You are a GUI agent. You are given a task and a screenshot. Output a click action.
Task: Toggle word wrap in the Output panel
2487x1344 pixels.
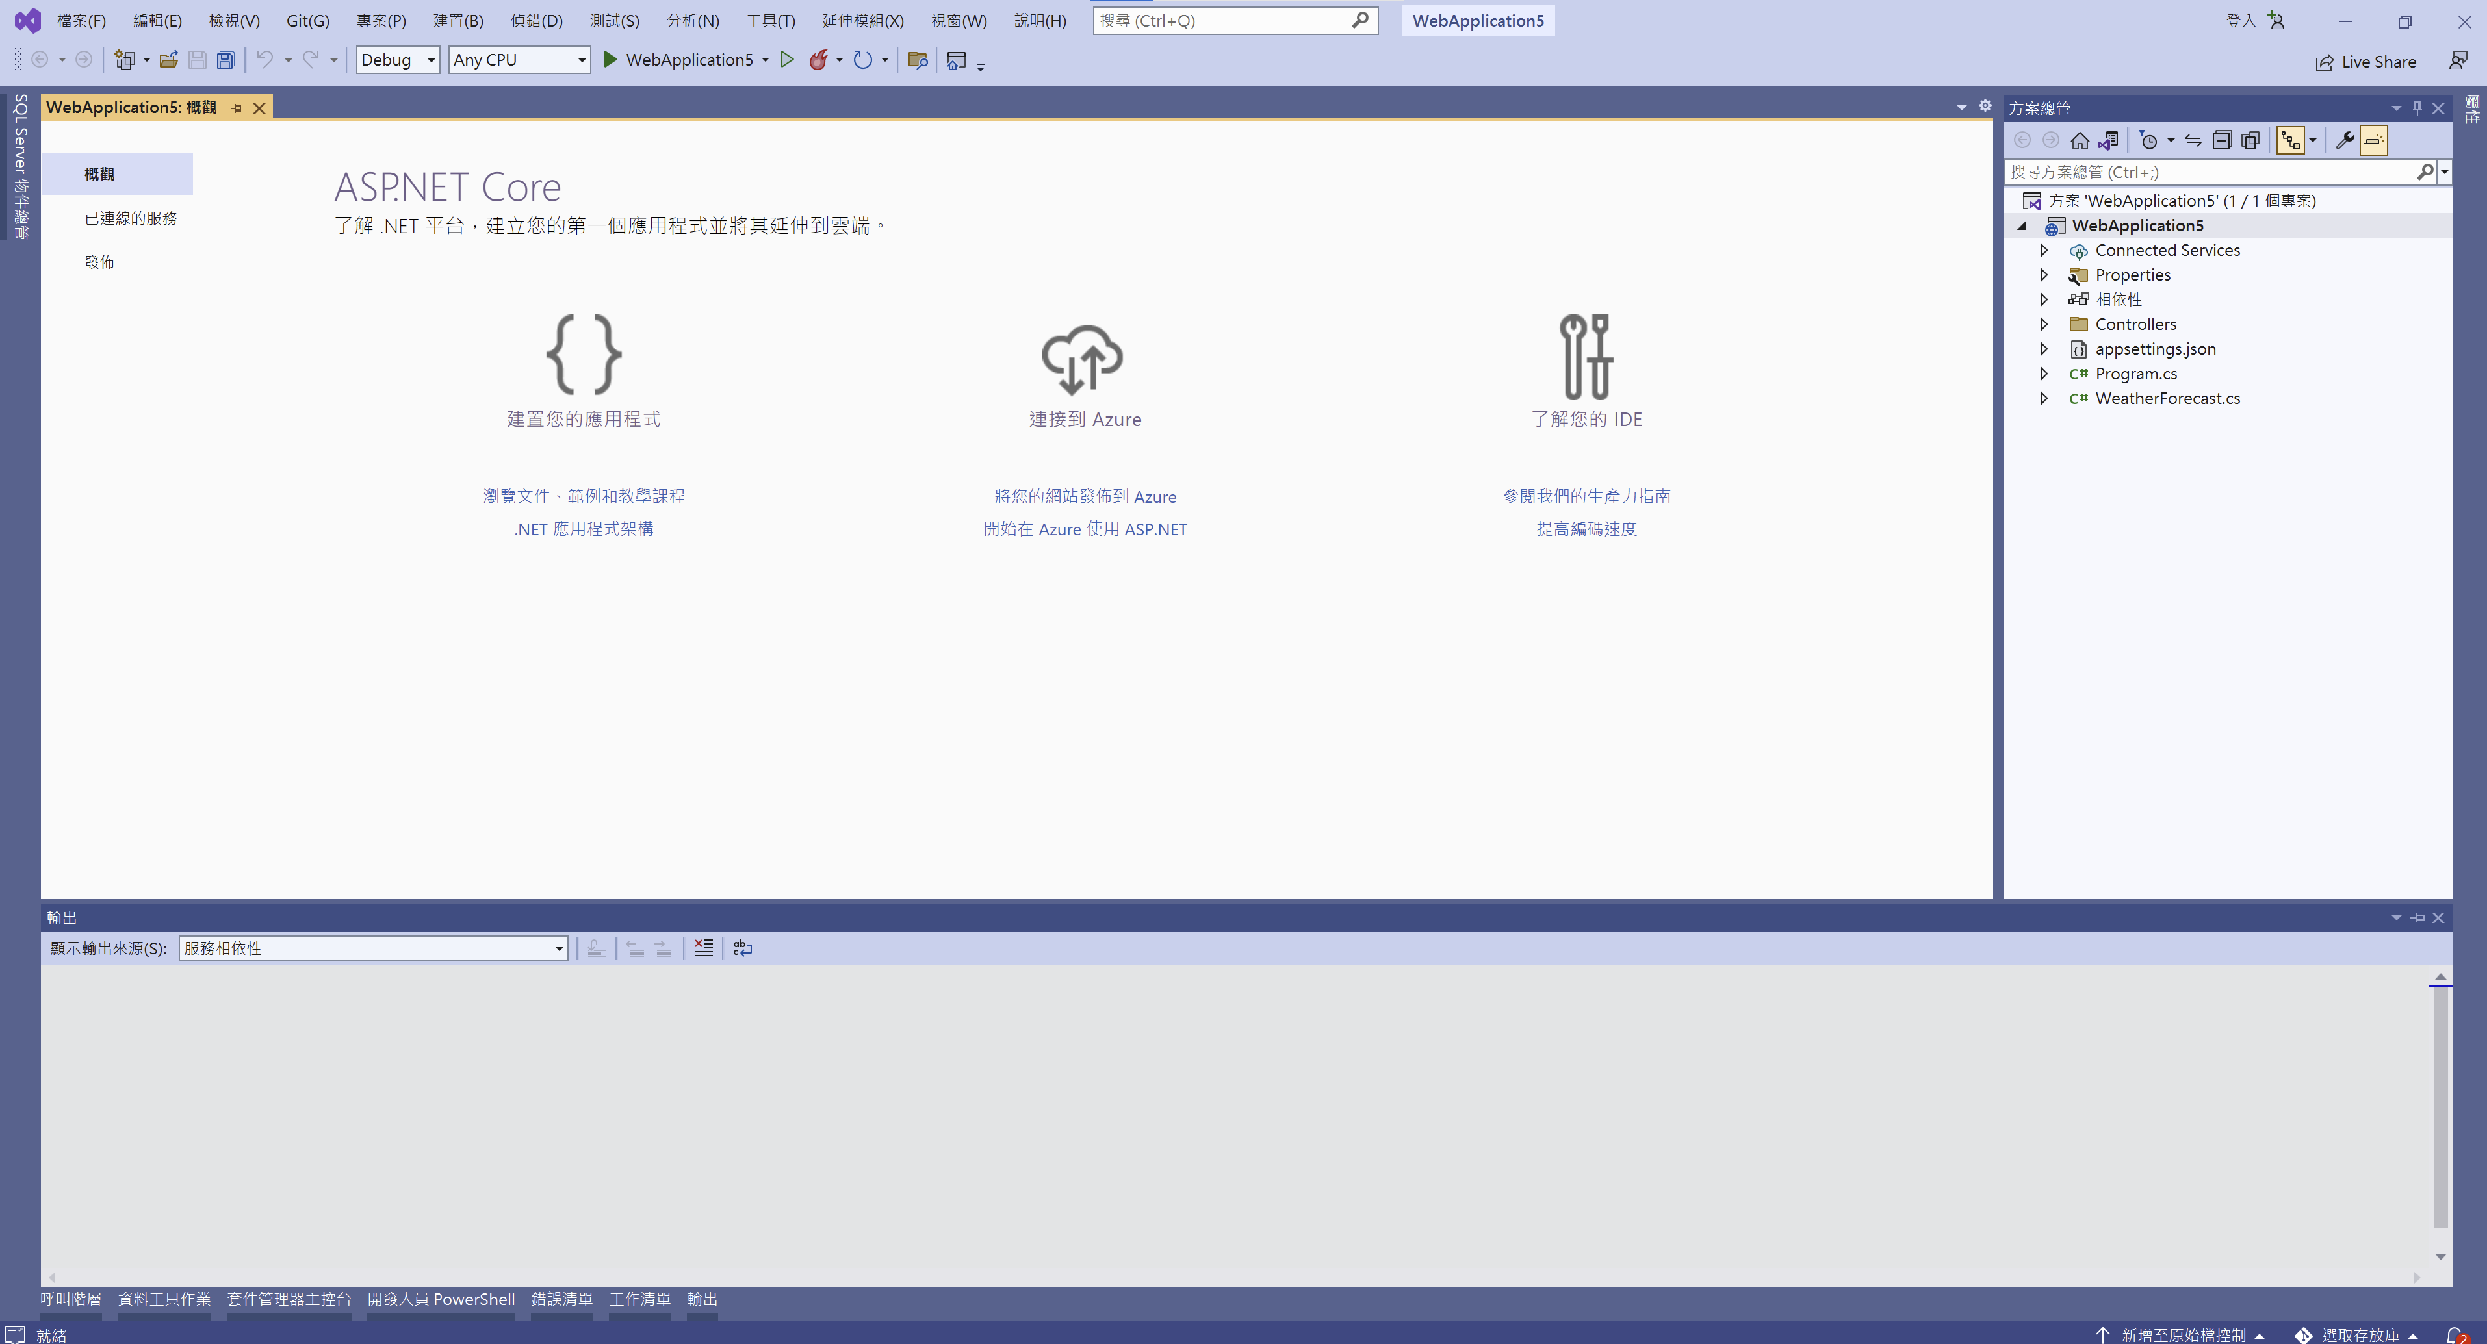pyautogui.click(x=741, y=948)
